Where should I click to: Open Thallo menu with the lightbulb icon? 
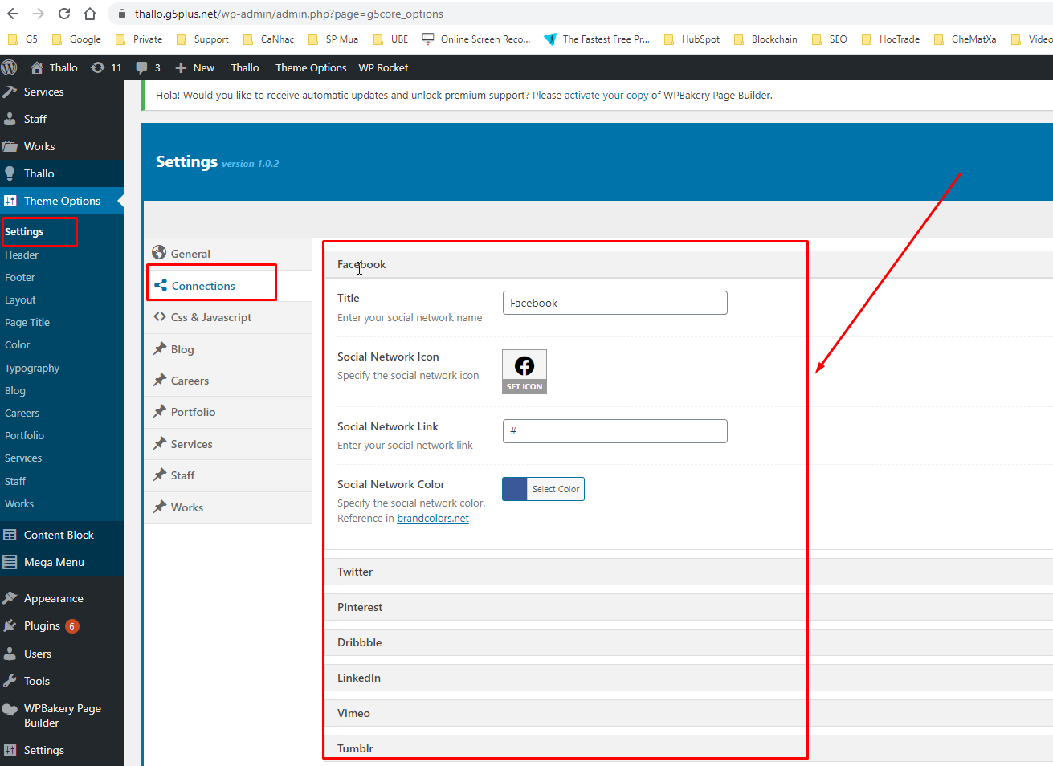(x=62, y=173)
